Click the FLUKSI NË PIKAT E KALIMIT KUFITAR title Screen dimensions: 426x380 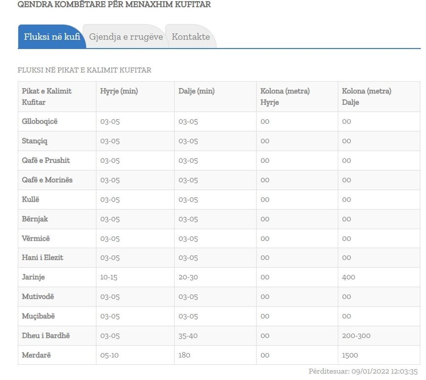[x=84, y=69]
